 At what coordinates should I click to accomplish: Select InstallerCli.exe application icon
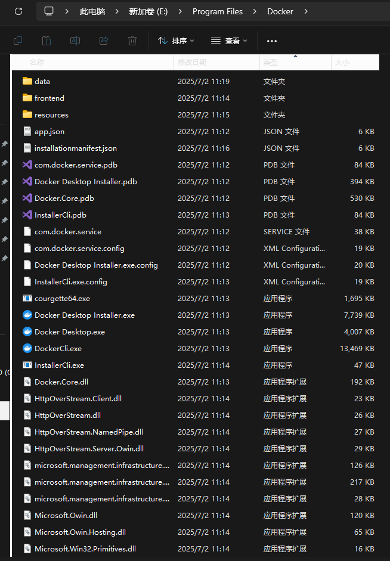[27, 365]
